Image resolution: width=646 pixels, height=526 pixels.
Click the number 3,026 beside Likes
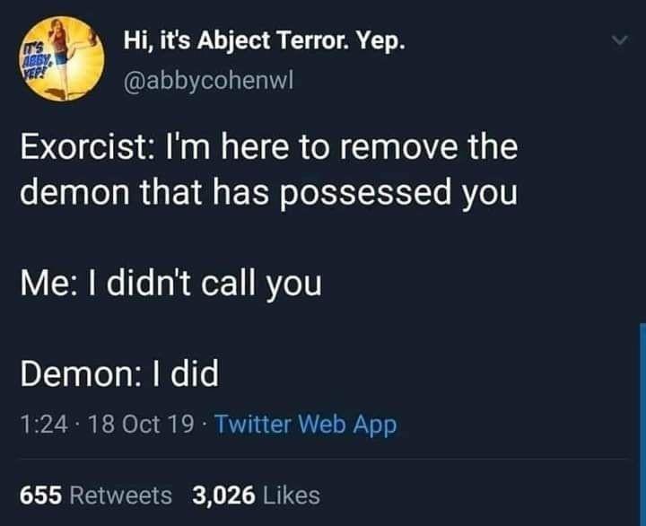point(223,495)
